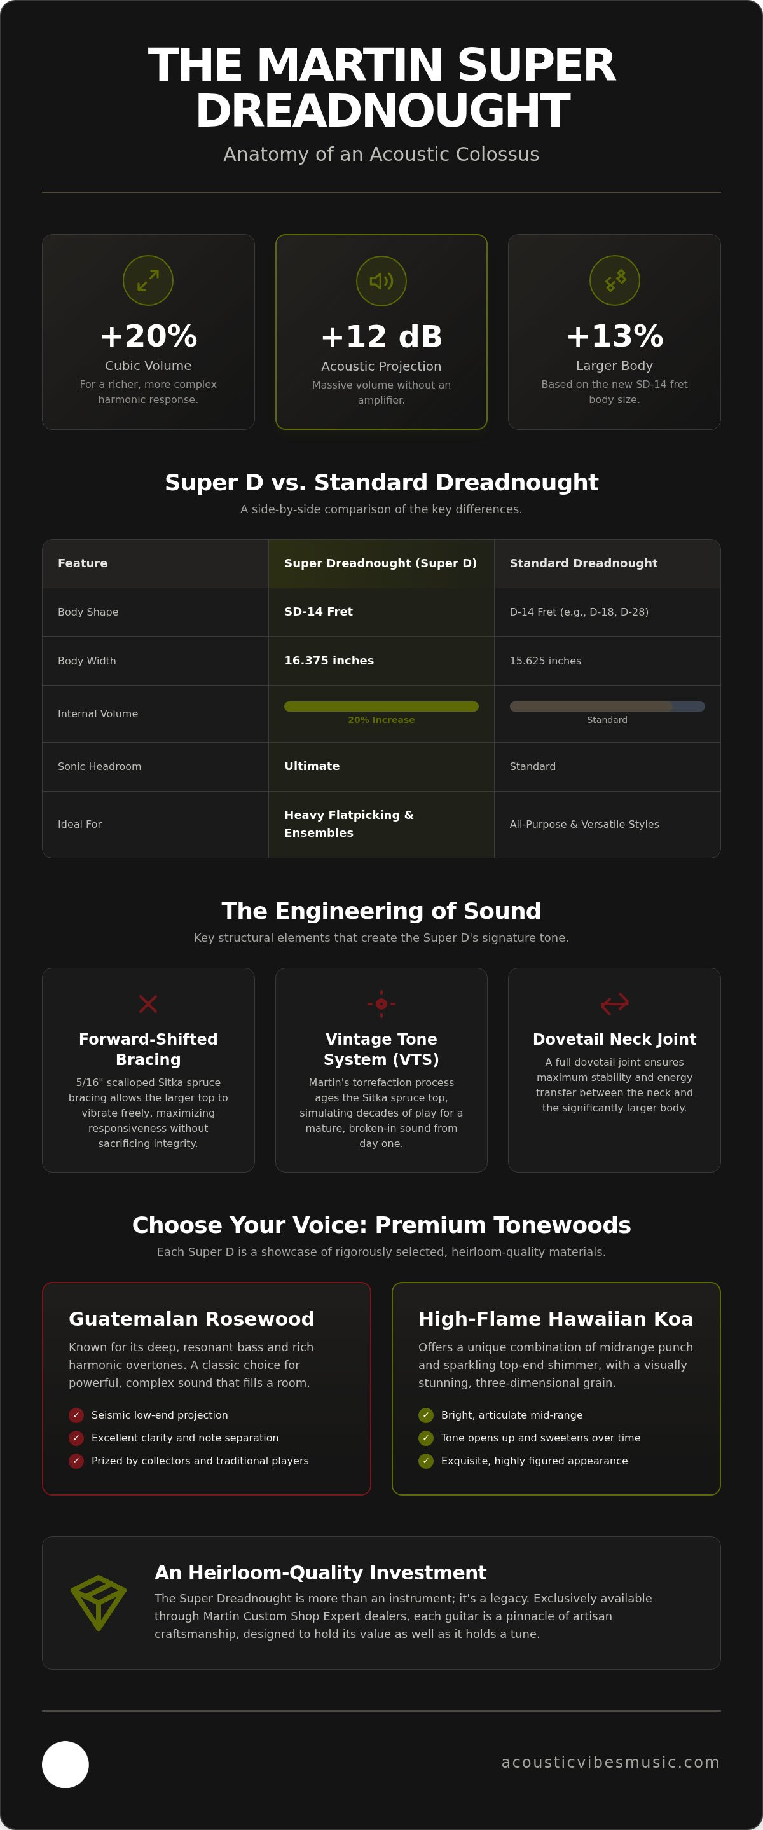Click the checkmark next to Seismic low-end projection
The image size is (763, 1830).
76,1415
